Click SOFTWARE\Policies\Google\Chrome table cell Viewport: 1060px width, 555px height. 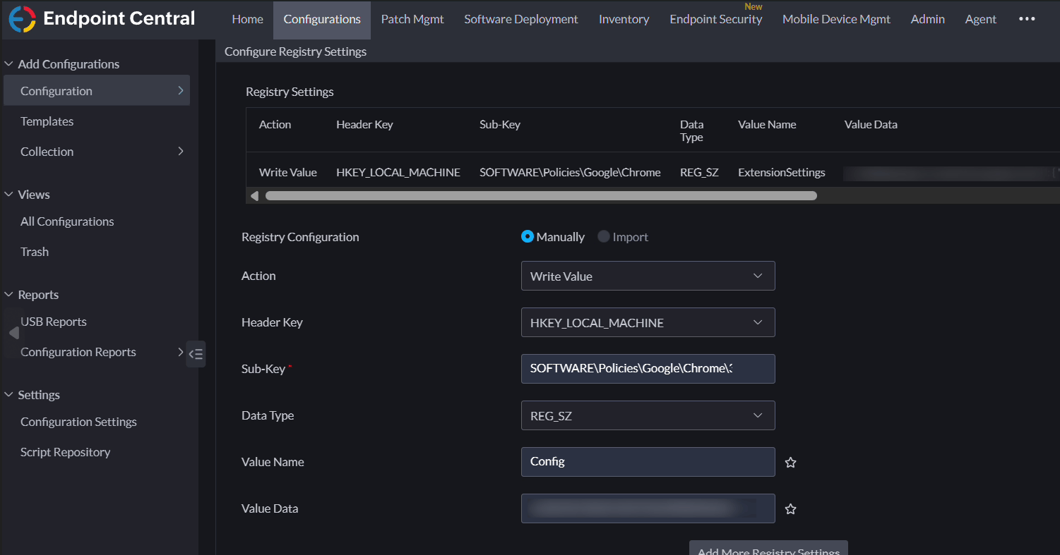570,172
